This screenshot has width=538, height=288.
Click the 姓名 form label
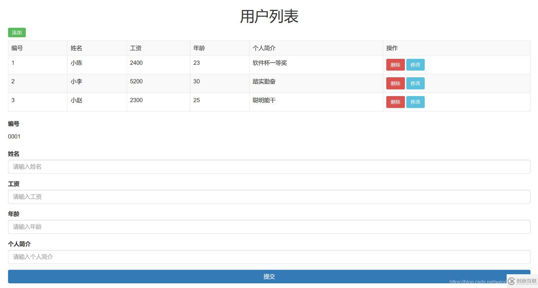[x=13, y=154]
